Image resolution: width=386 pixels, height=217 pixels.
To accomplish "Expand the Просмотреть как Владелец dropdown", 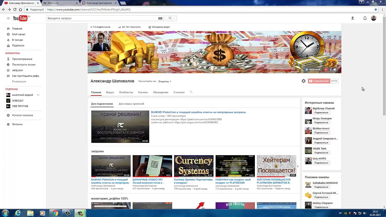I will [165, 81].
